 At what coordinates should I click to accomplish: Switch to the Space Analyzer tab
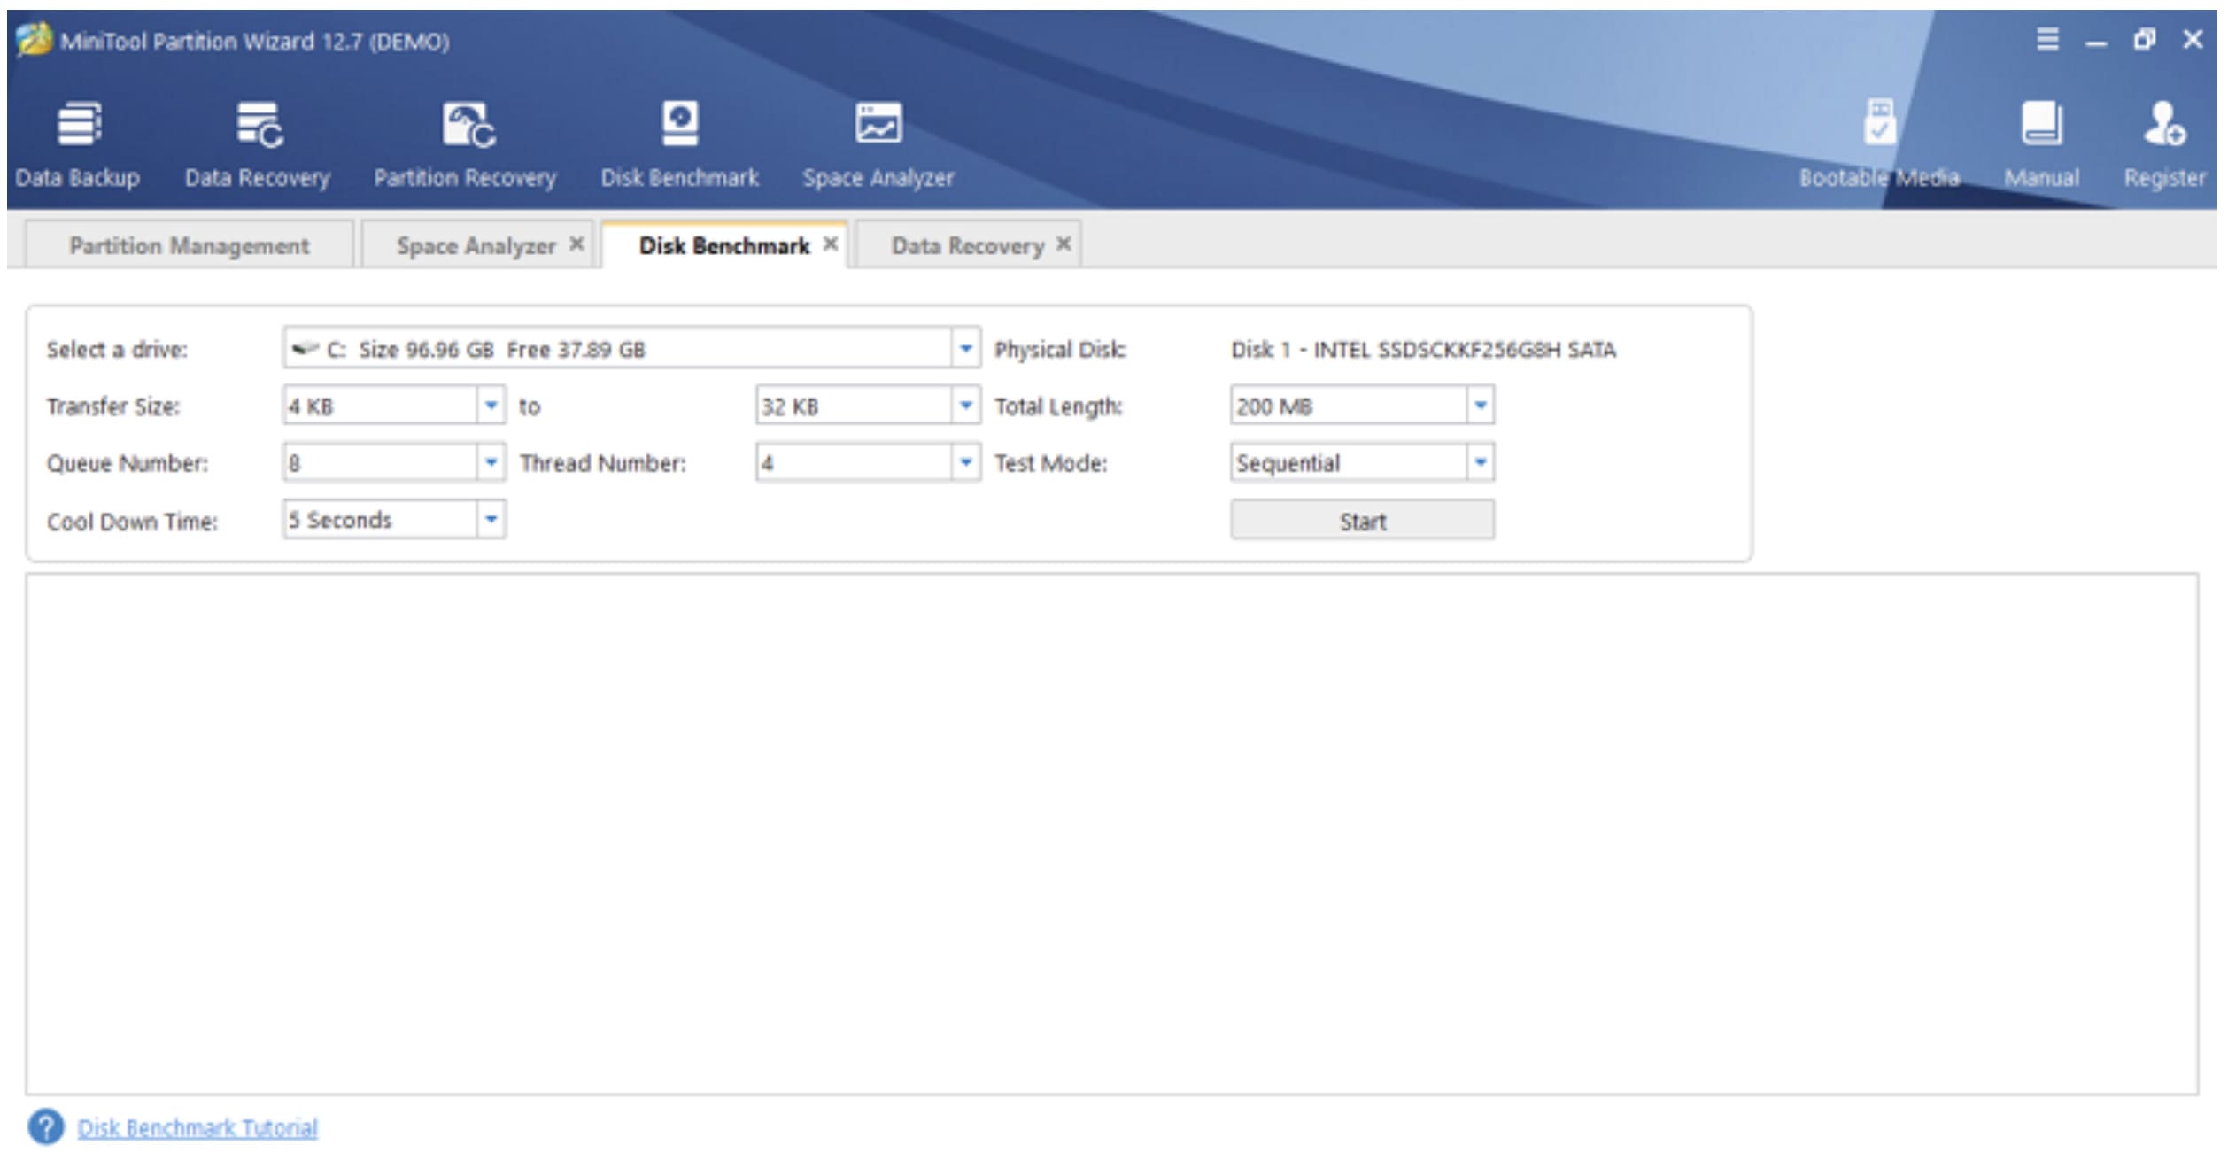point(476,245)
